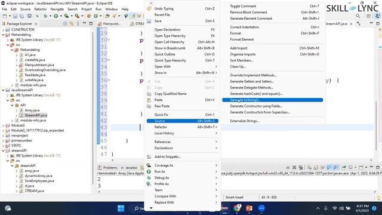Switch to the Problems tab

click(x=107, y=167)
